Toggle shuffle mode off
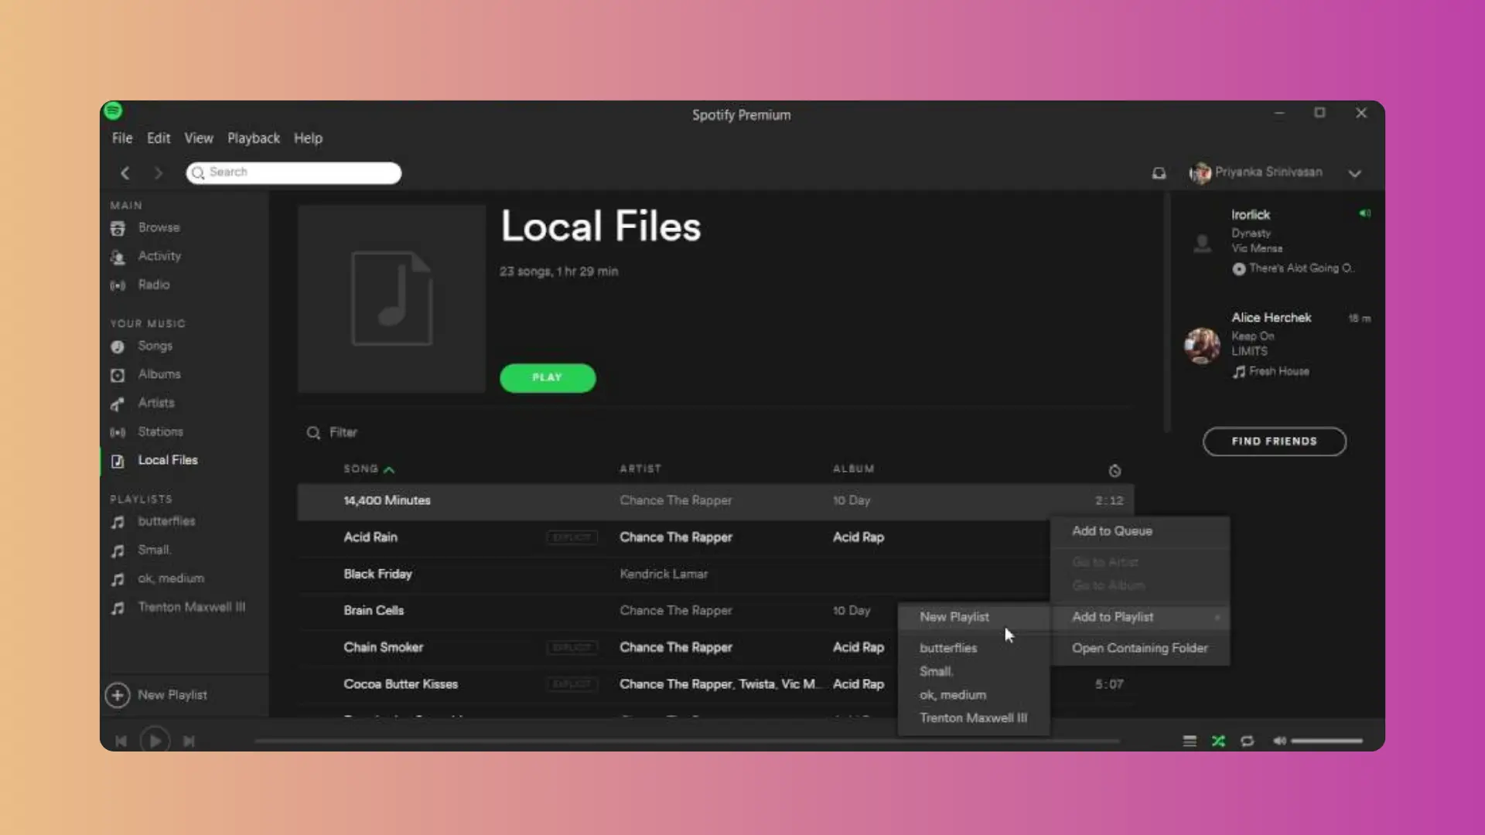Viewport: 1485px width, 835px height. point(1218,741)
